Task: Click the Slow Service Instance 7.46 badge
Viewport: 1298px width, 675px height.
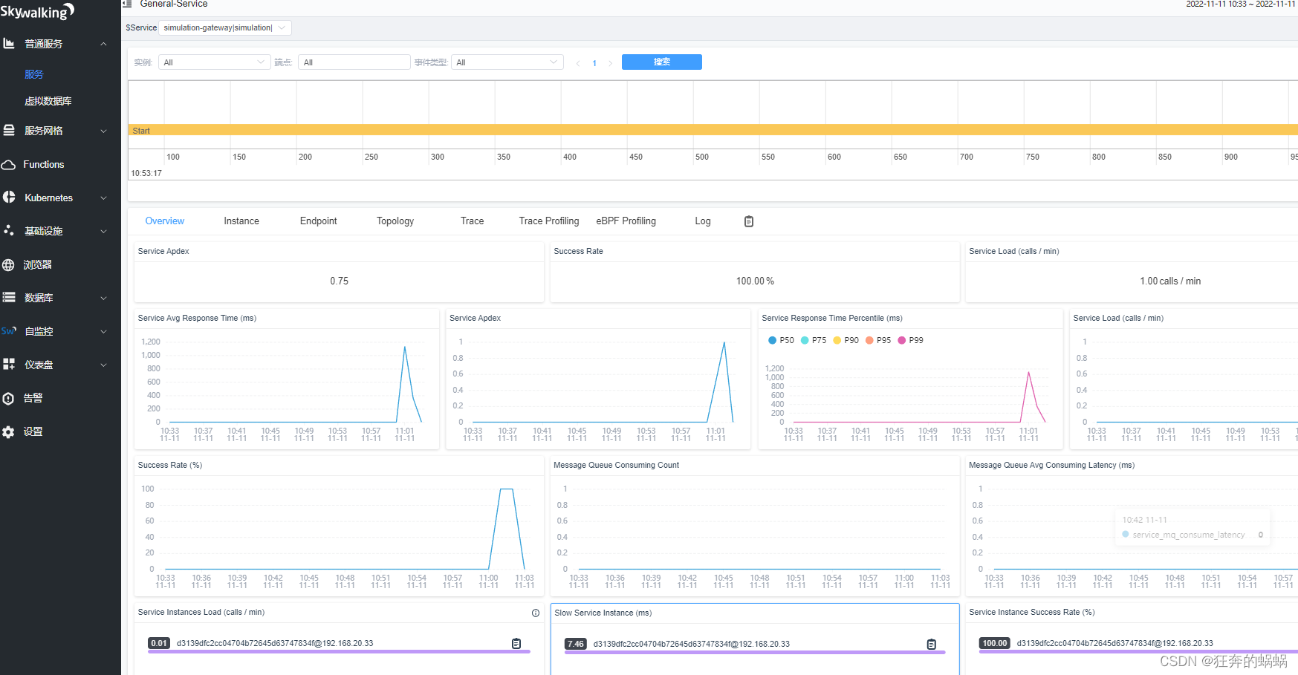Action: pos(576,644)
